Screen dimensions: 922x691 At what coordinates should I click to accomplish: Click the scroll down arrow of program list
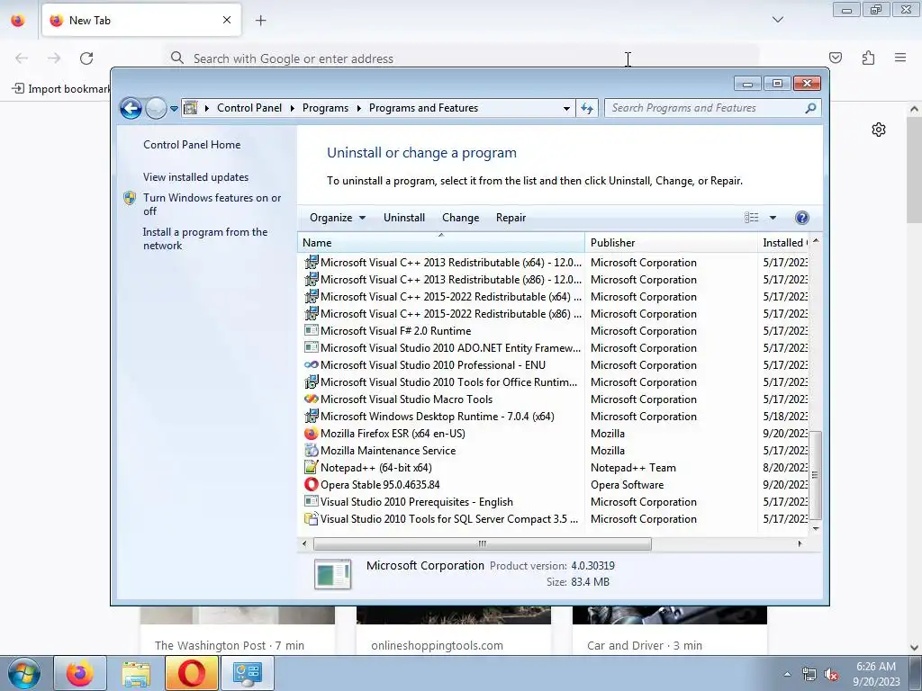[815, 528]
